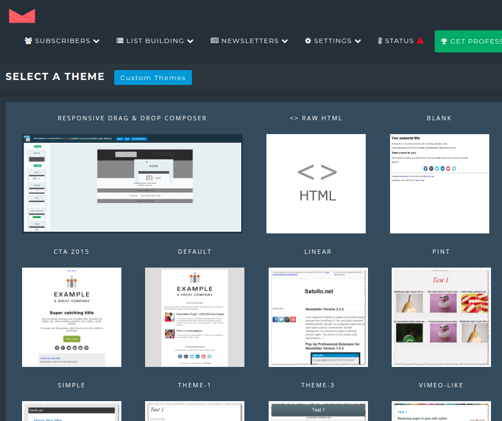The height and width of the screenshot is (421, 502).
Task: Click the 'DEFAULT' theme label
Action: tap(195, 252)
